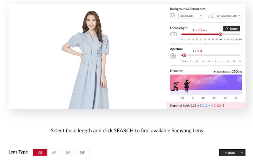The image size is (253, 161).
Task: Open the Full Frame crop dropdown
Action: pyautogui.click(x=227, y=16)
